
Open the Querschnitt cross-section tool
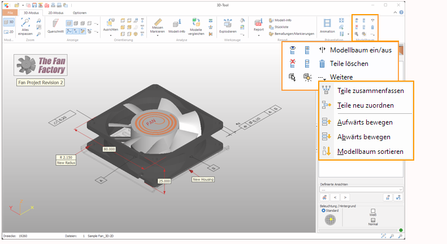pyautogui.click(x=55, y=26)
